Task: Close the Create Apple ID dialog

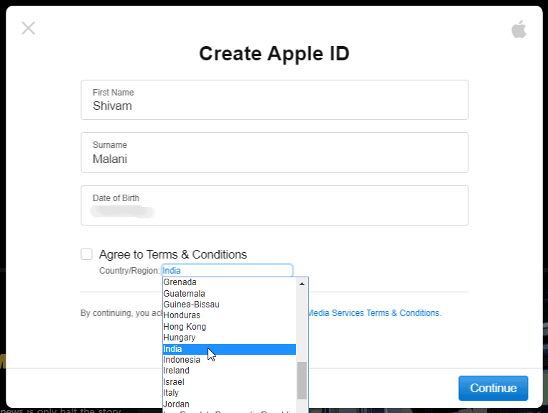Action: [28, 28]
